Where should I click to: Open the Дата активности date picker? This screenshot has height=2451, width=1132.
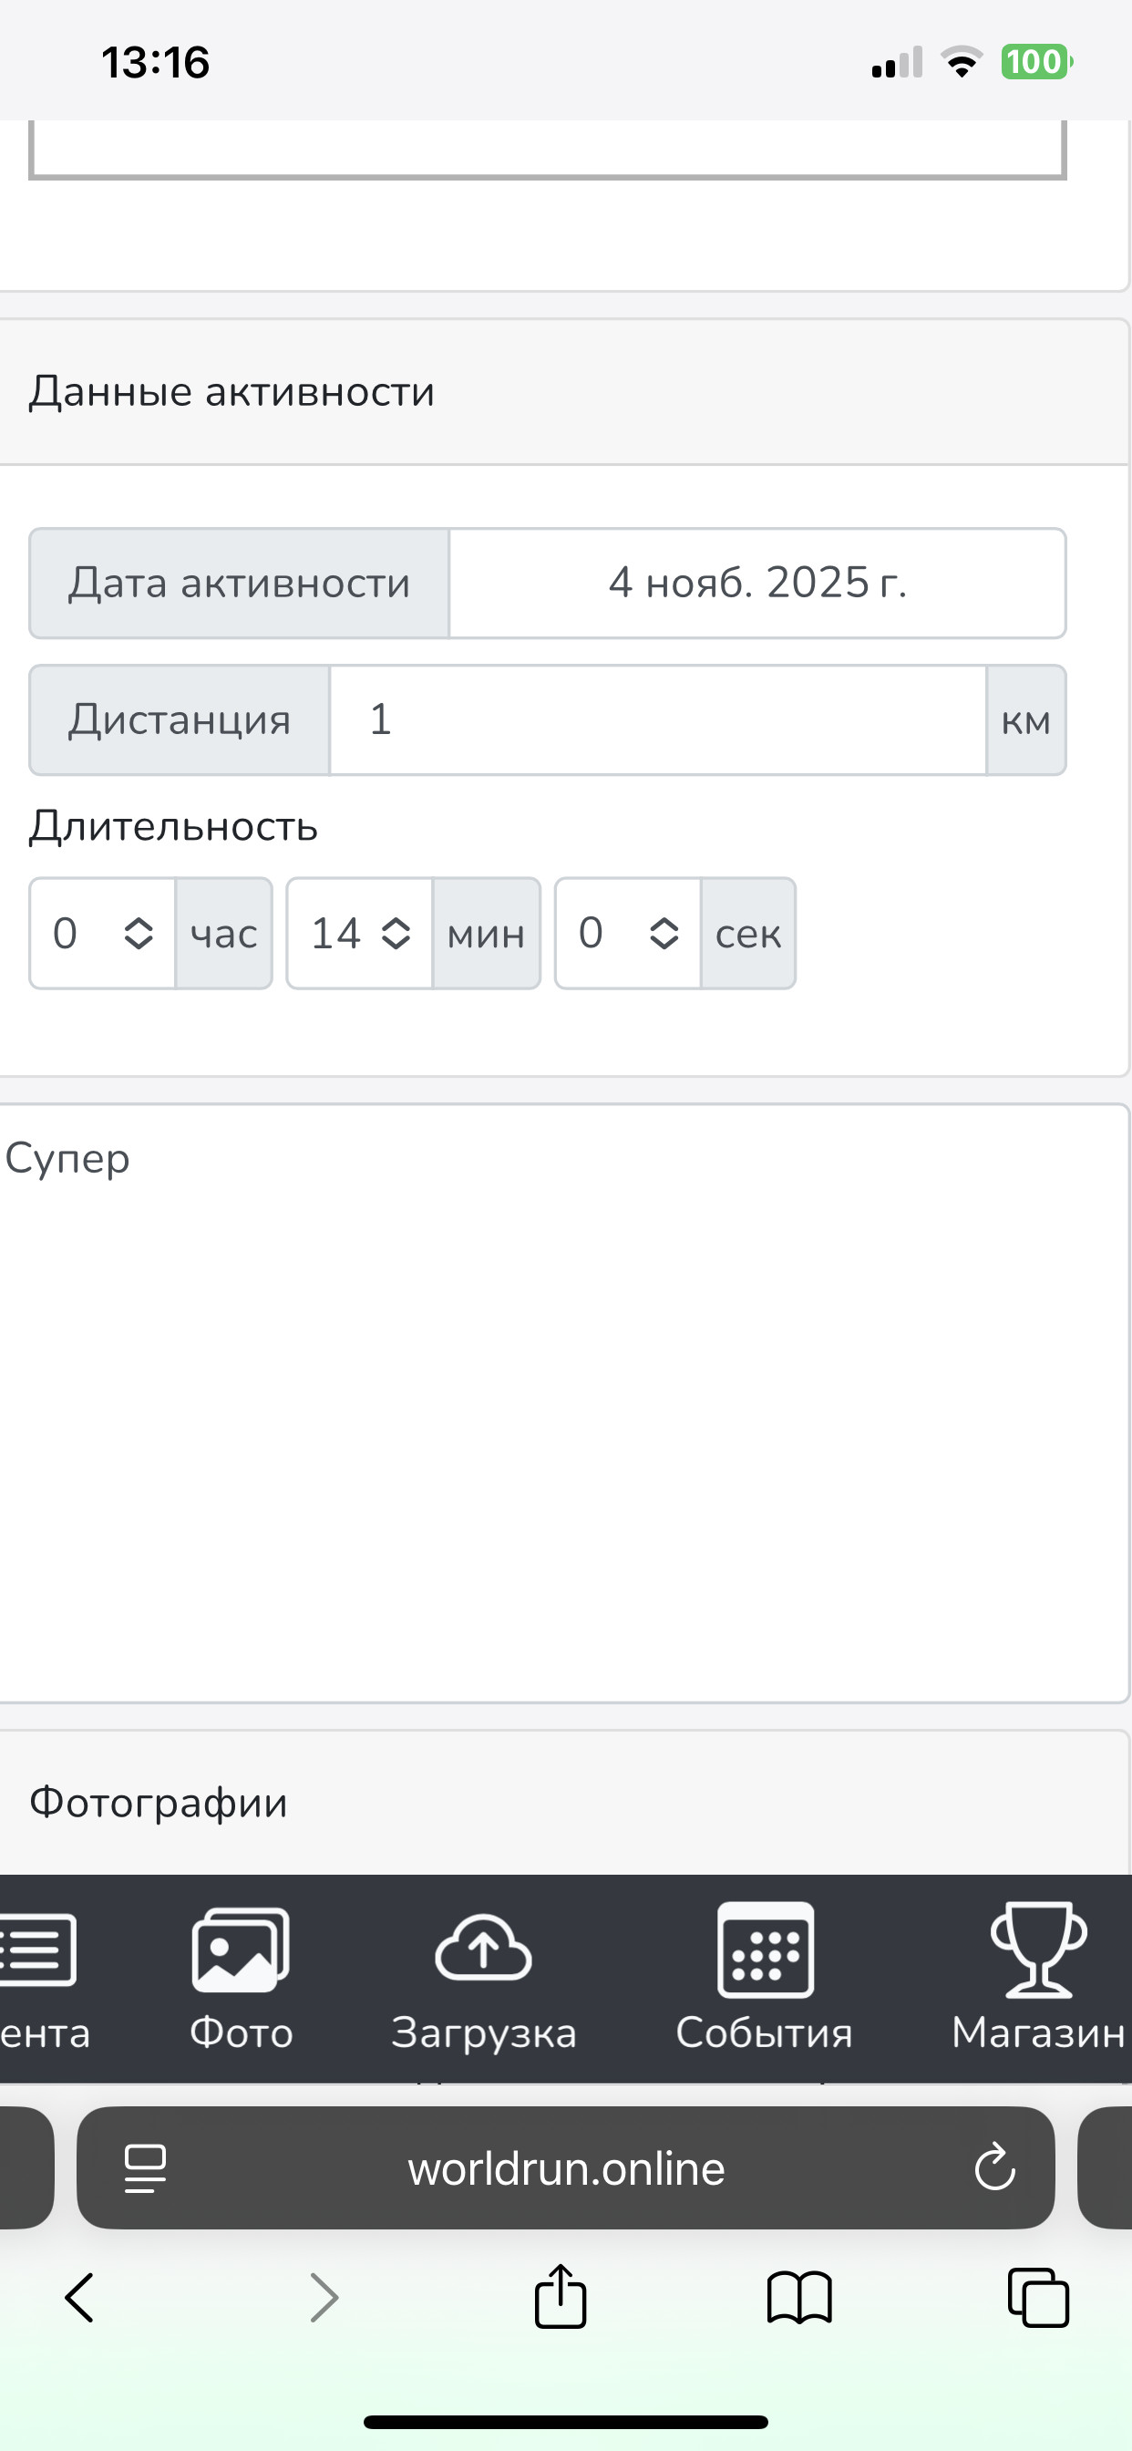[757, 584]
